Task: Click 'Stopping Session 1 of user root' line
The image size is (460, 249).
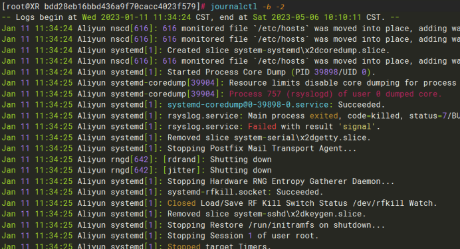Action: (160, 236)
